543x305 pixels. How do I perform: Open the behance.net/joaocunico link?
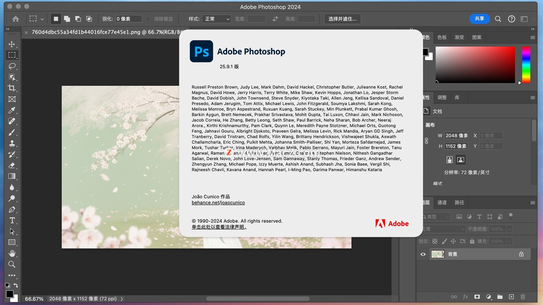[218, 203]
